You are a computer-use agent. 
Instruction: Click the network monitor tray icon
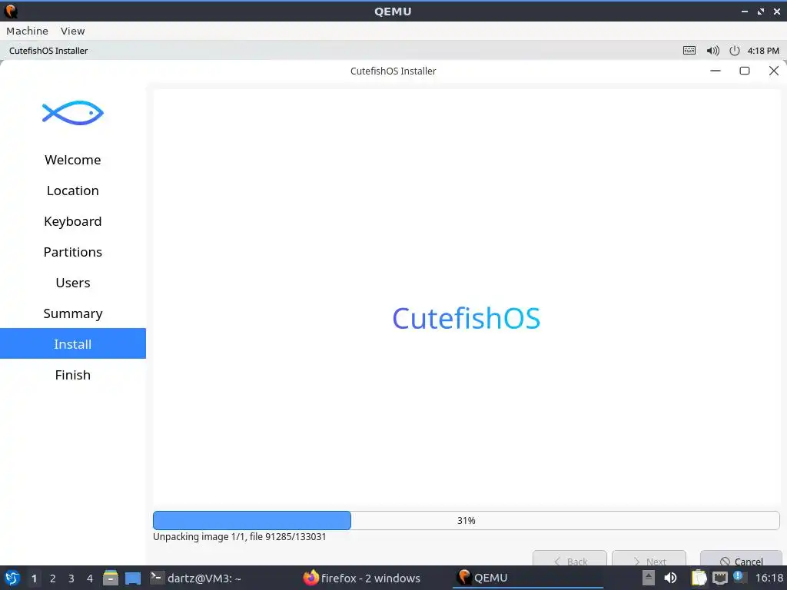(x=719, y=578)
